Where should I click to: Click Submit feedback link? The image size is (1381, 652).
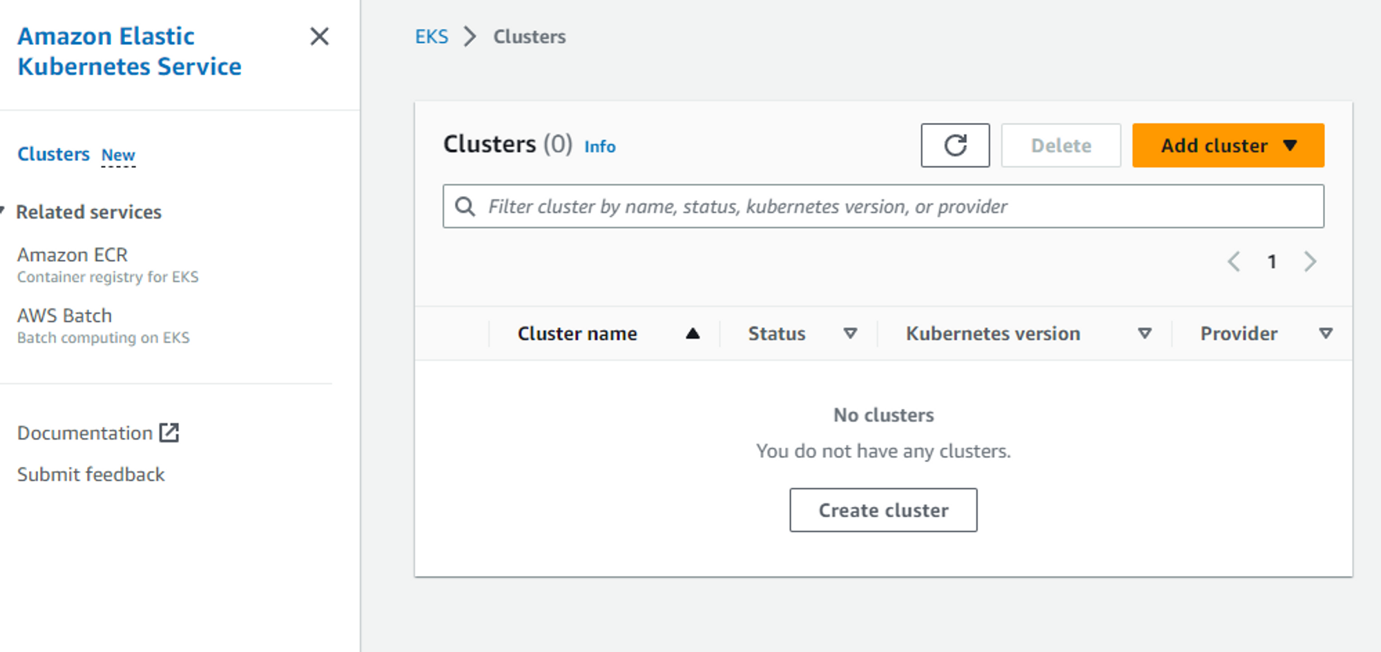point(91,475)
